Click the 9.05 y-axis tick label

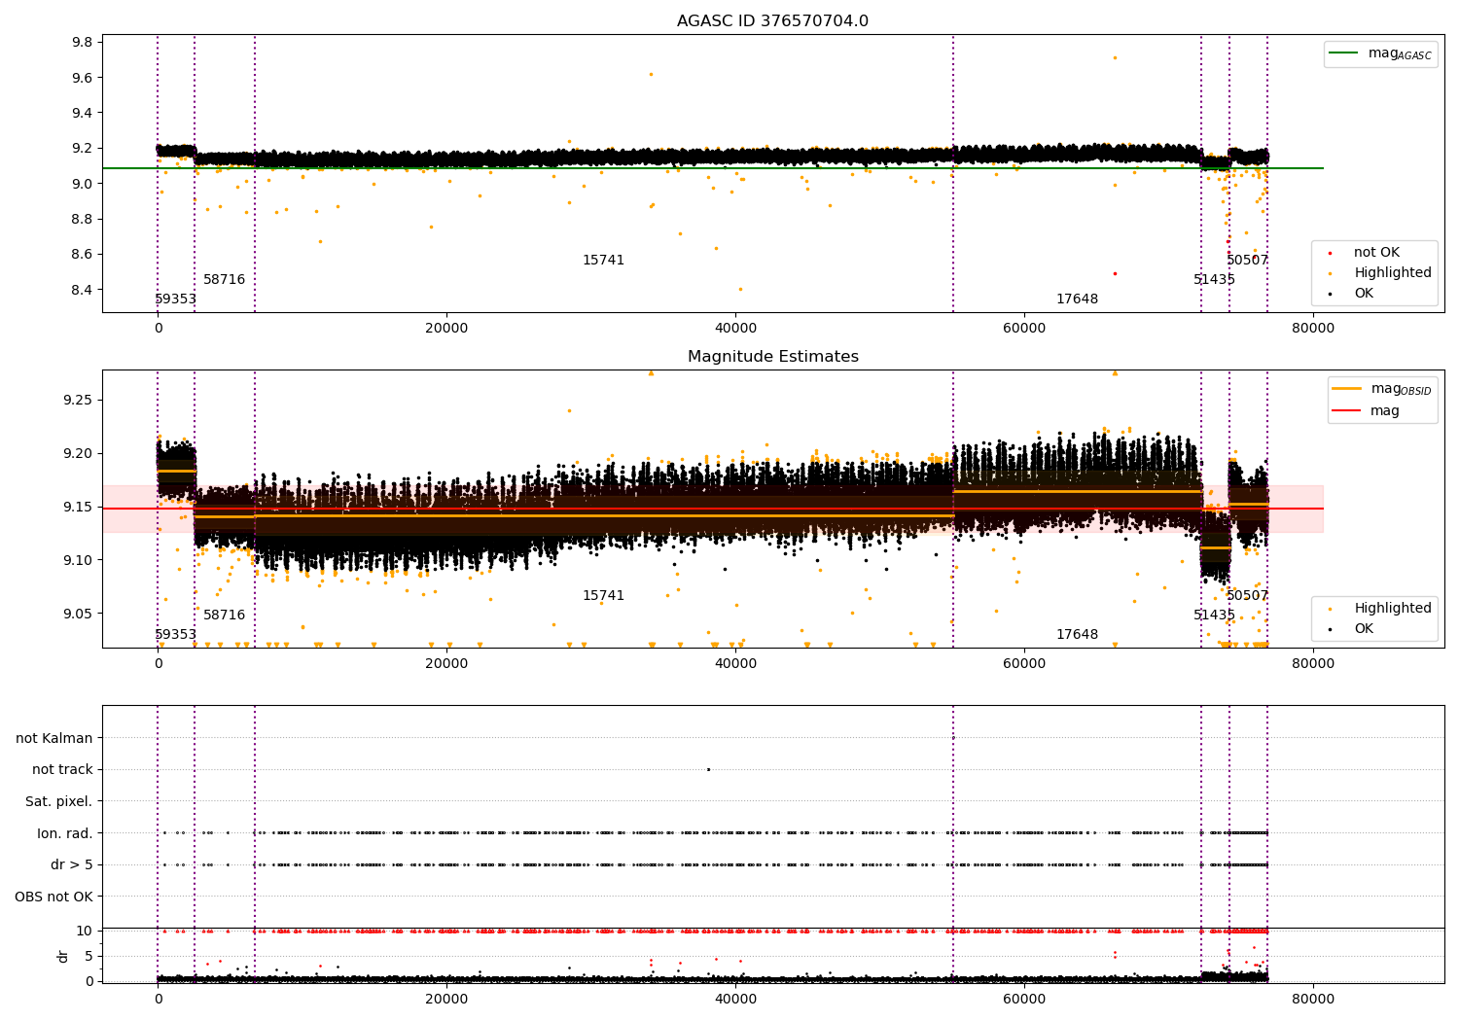(x=79, y=614)
